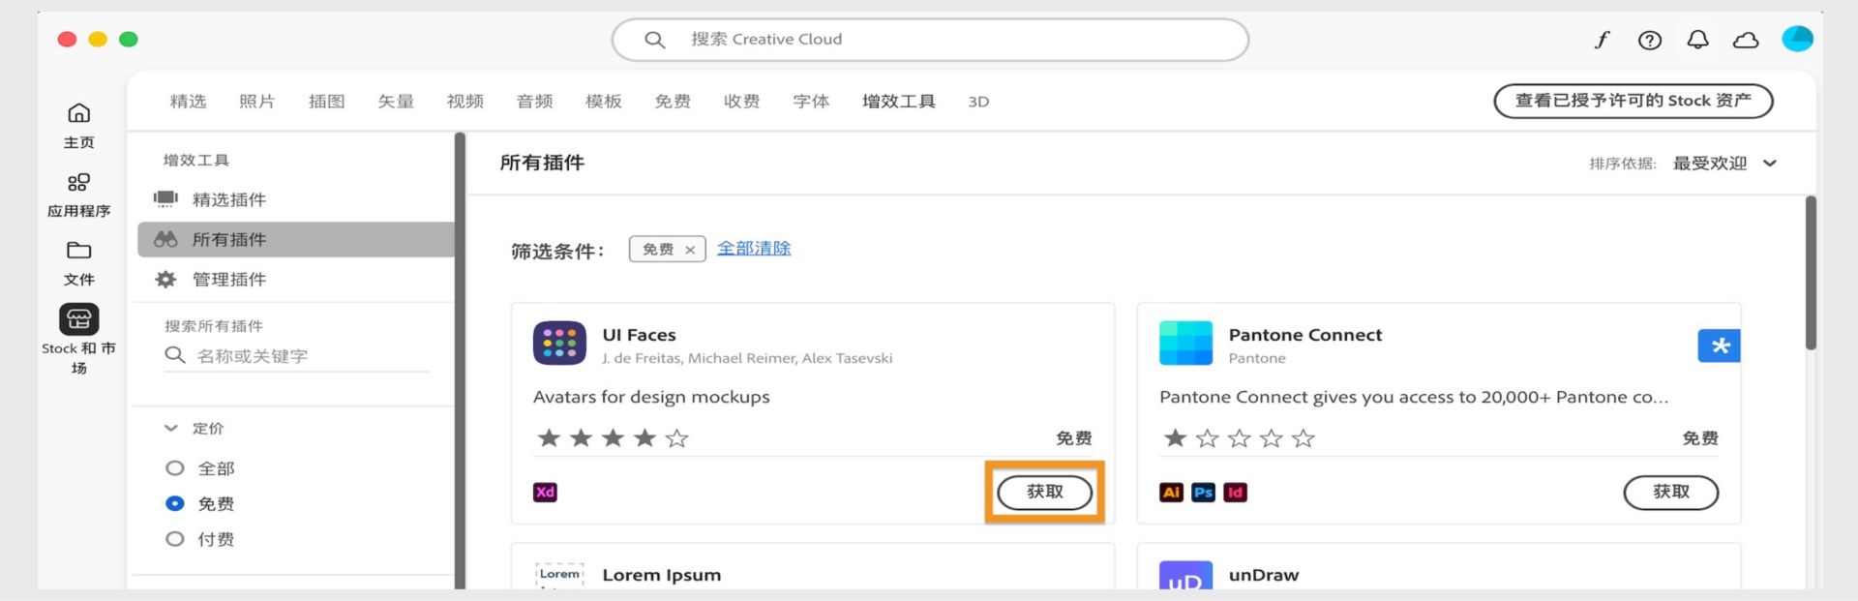Image resolution: width=1858 pixels, height=601 pixels.
Task: Click the star rating of Pantone Connect
Action: coord(1239,438)
